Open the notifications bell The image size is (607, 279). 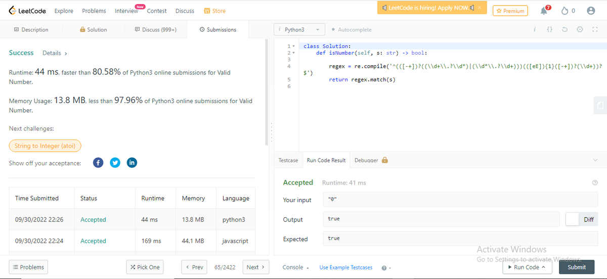(x=545, y=10)
